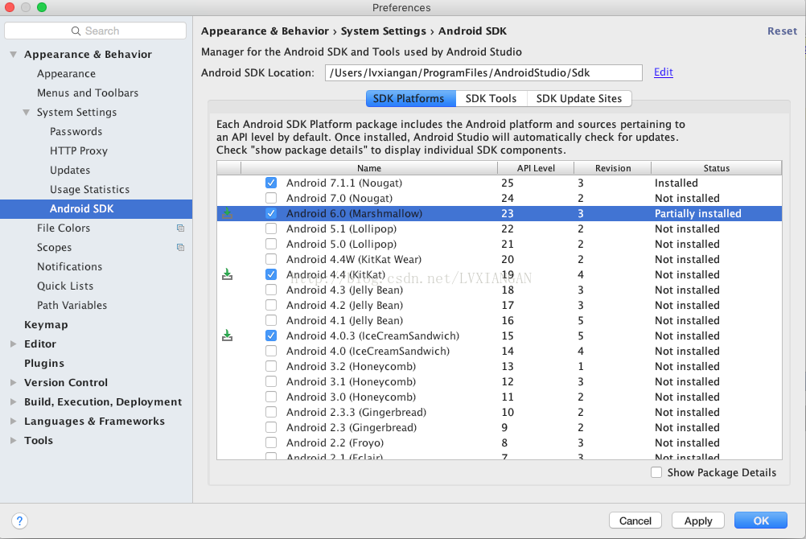806x539 pixels.
Task: Open Quick Lists settings
Action: tap(65, 286)
